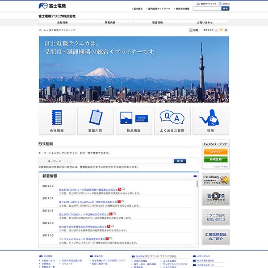Click the 印刷 print button

[194, 30]
